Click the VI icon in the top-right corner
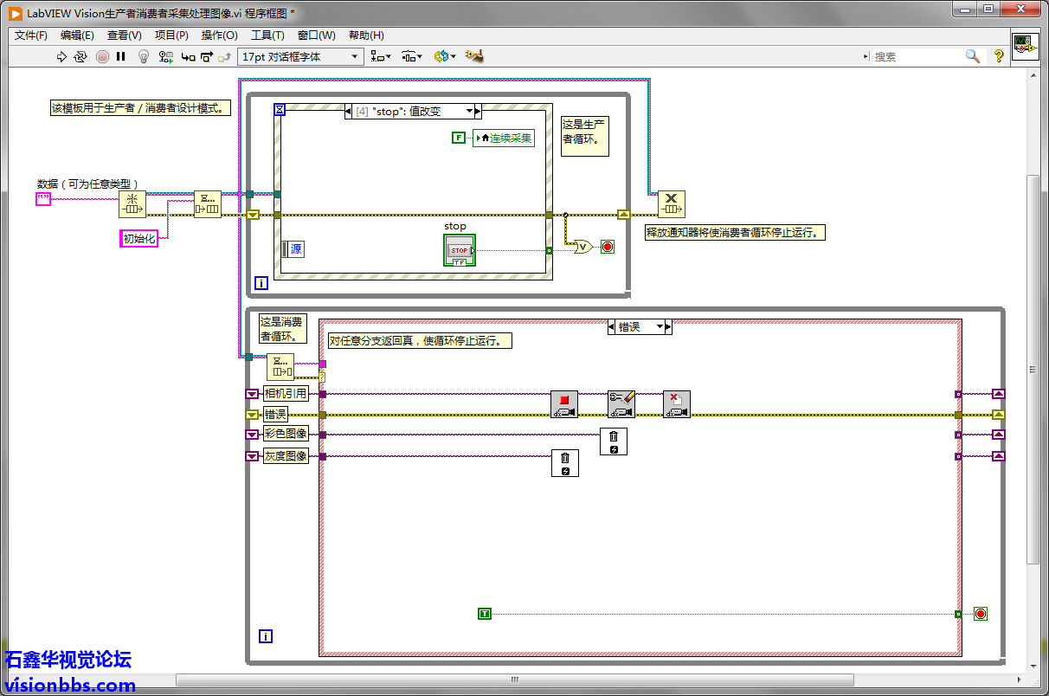The width and height of the screenshot is (1049, 696). click(1025, 46)
